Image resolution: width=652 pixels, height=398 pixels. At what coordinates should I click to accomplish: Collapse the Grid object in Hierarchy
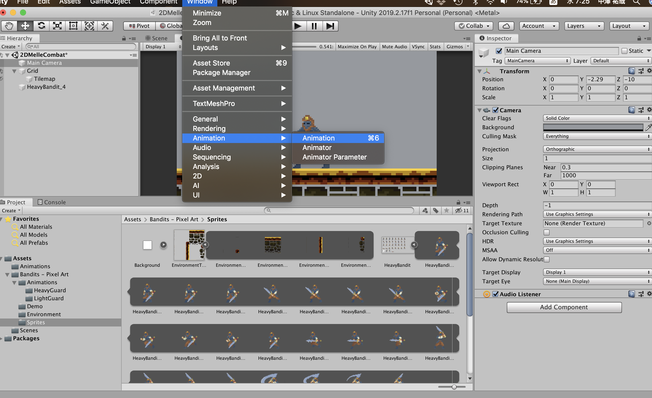[x=14, y=71]
